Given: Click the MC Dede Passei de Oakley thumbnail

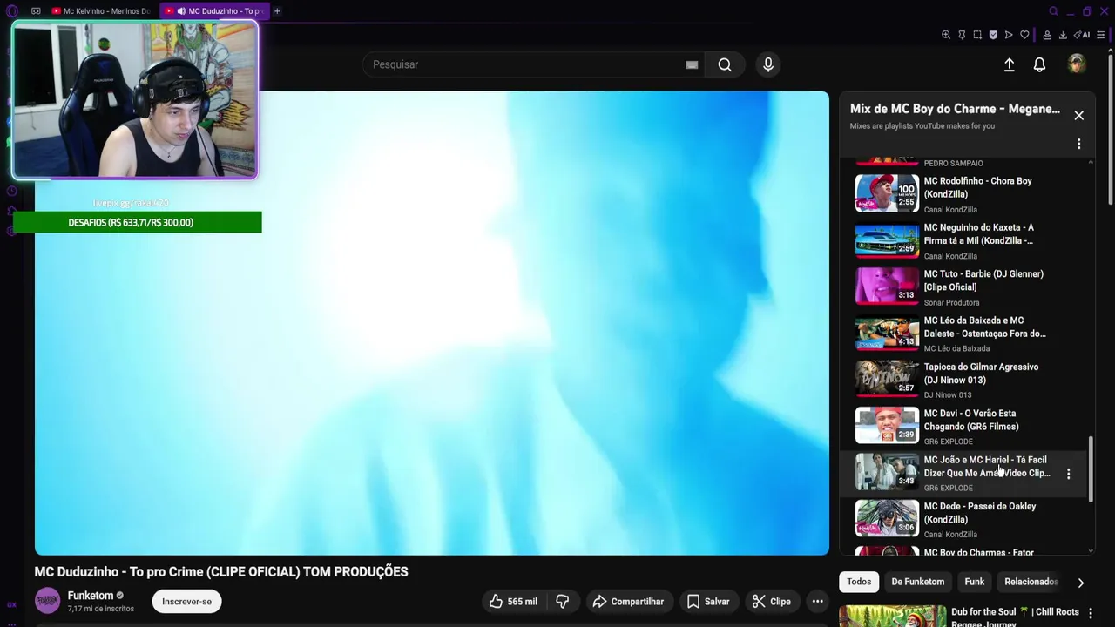Looking at the screenshot, I should pyautogui.click(x=887, y=518).
